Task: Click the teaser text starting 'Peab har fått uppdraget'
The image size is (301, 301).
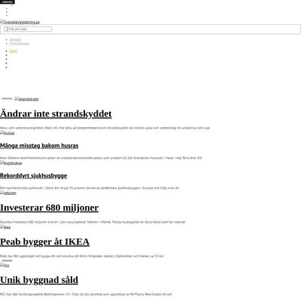Action: click(82, 256)
